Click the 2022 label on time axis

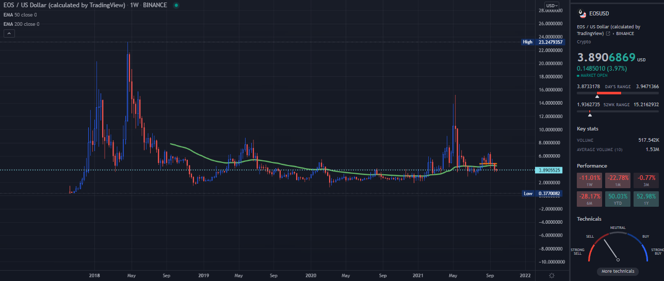pyautogui.click(x=526, y=276)
